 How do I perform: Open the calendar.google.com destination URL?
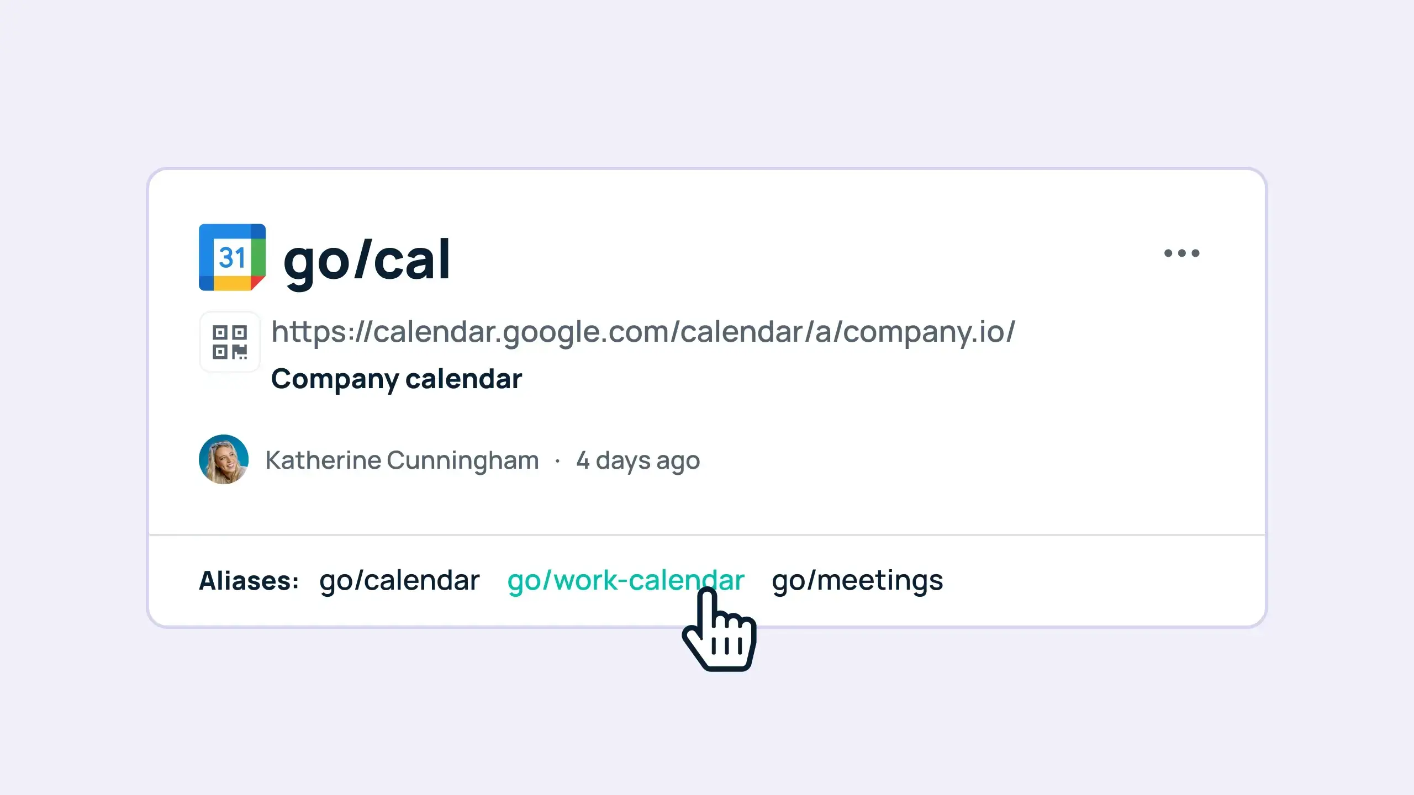coord(642,331)
